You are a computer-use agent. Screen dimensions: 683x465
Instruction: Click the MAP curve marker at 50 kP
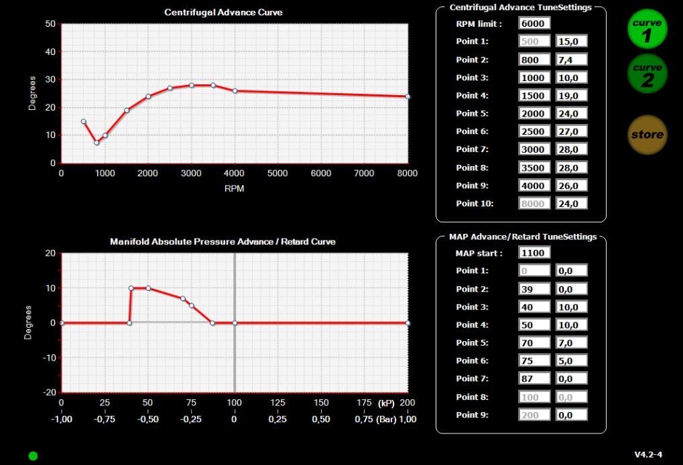click(148, 288)
